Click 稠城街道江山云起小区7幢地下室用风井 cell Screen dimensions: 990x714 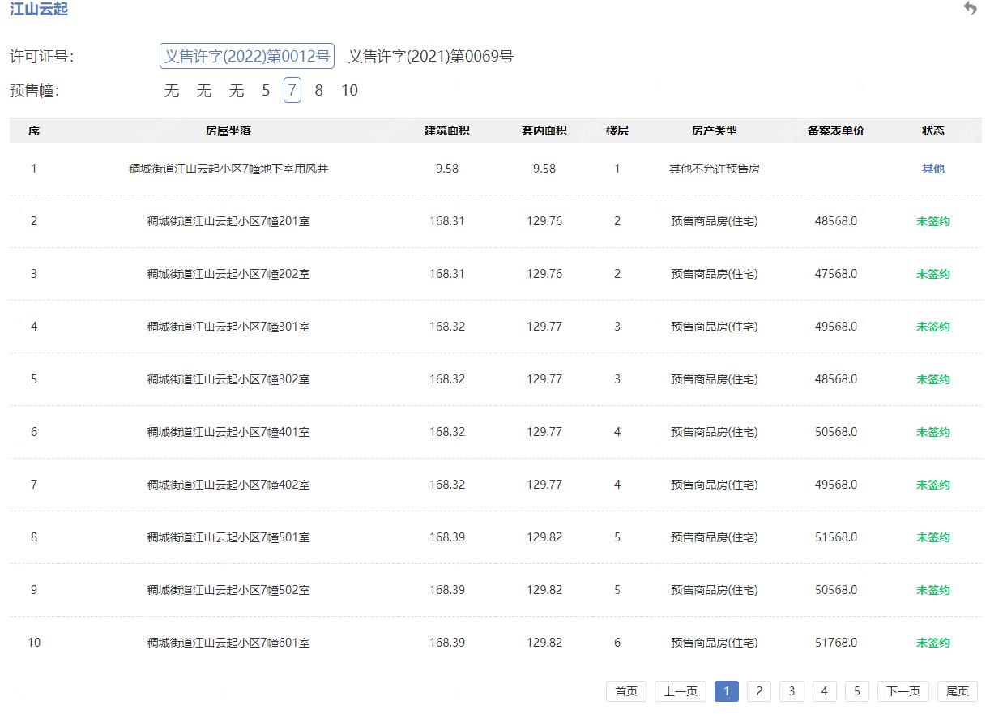tap(228, 169)
